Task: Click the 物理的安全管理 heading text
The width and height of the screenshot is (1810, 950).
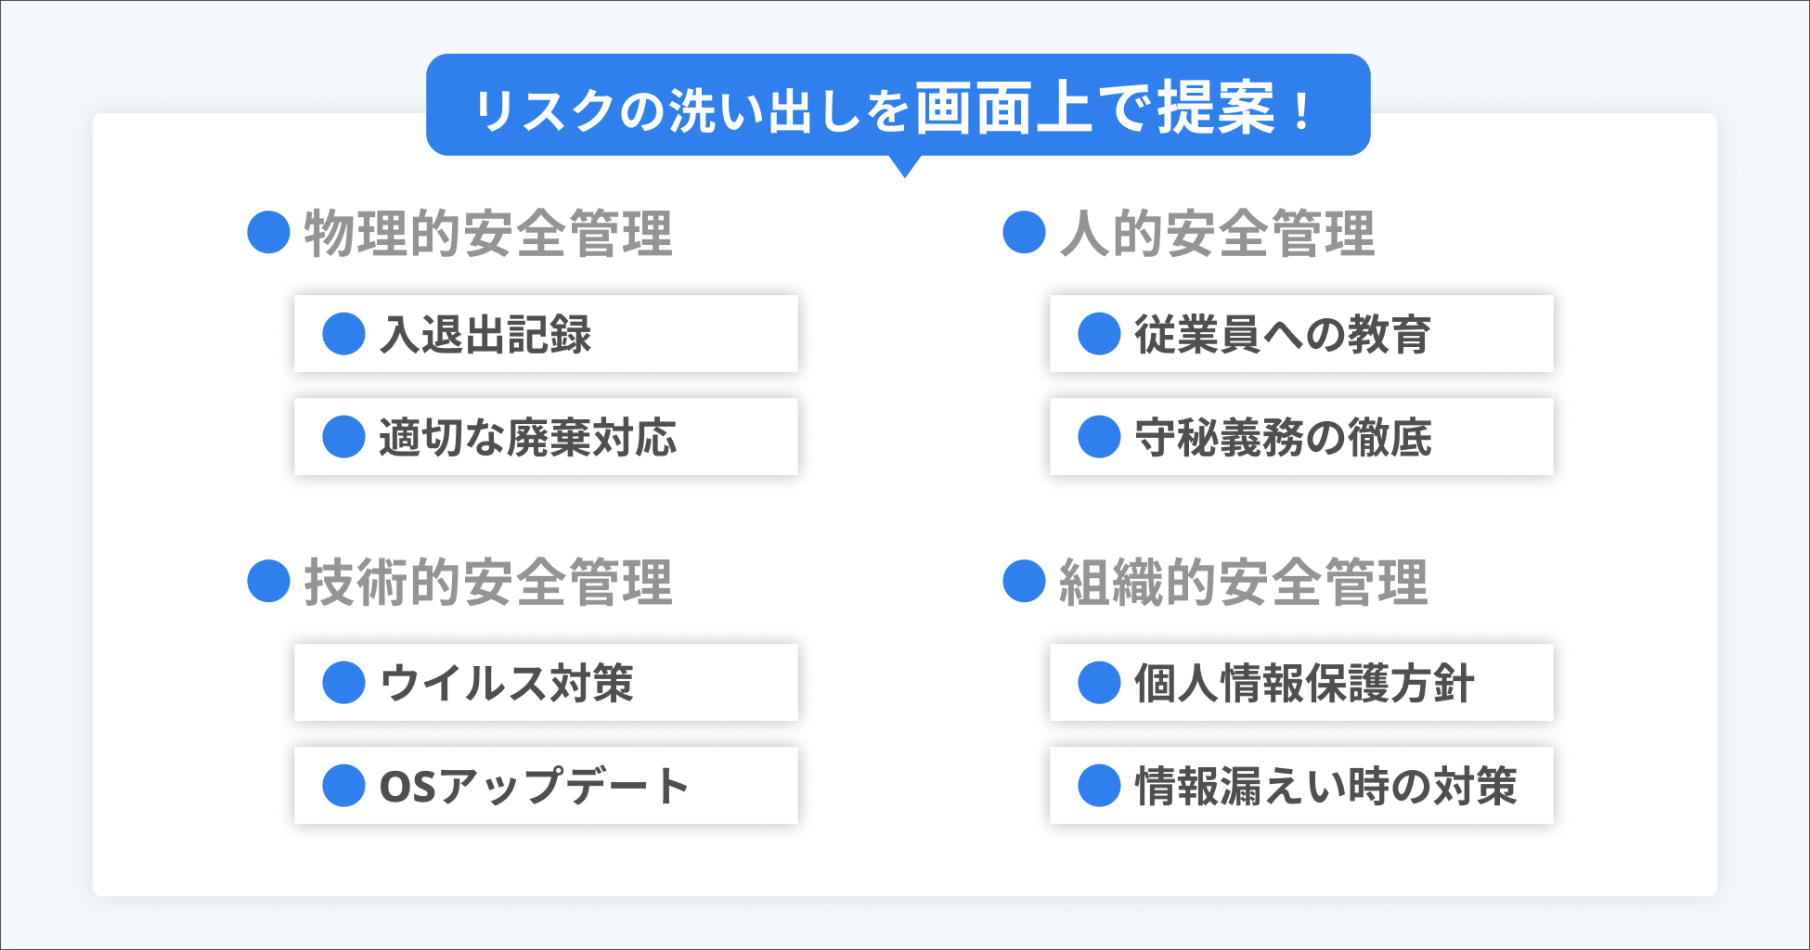Action: pyautogui.click(x=488, y=233)
